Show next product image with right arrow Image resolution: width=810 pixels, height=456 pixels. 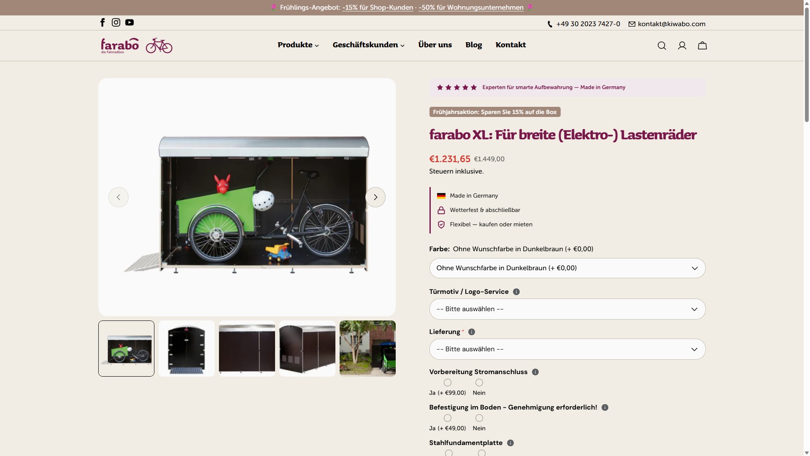click(375, 197)
